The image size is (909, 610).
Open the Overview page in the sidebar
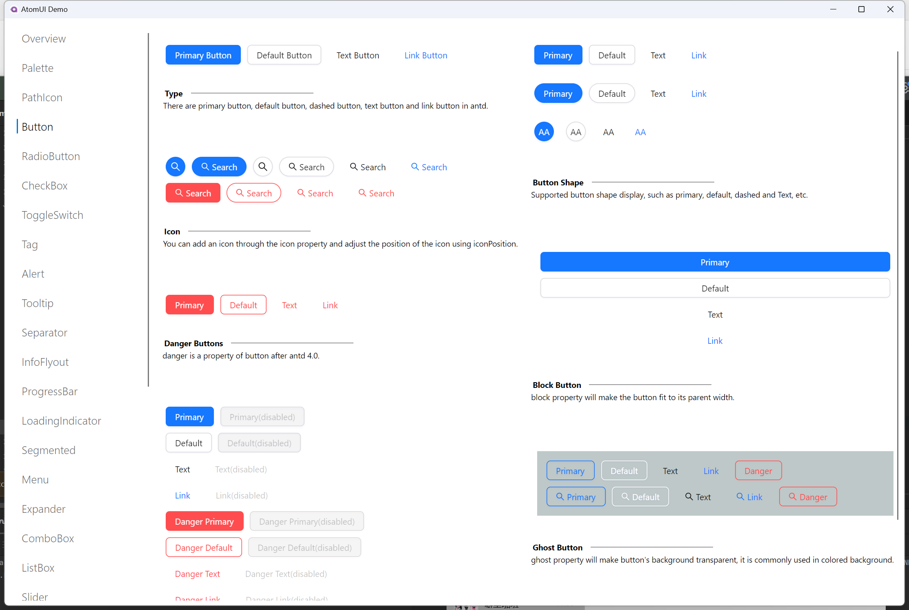44,38
